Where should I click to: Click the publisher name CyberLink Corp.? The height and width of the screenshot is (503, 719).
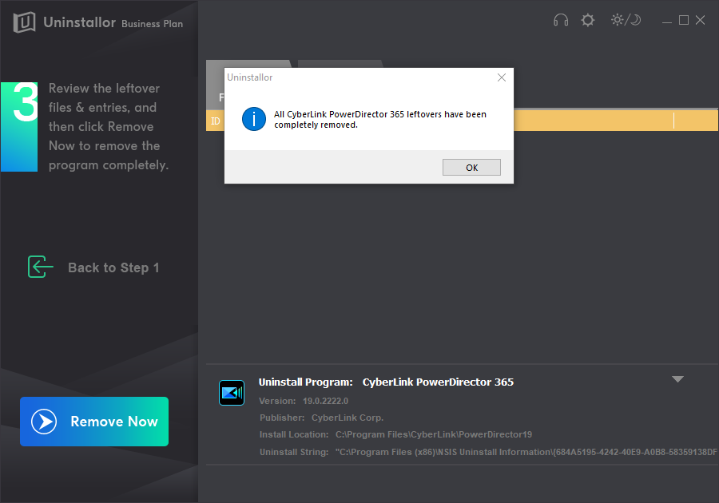pos(348,418)
